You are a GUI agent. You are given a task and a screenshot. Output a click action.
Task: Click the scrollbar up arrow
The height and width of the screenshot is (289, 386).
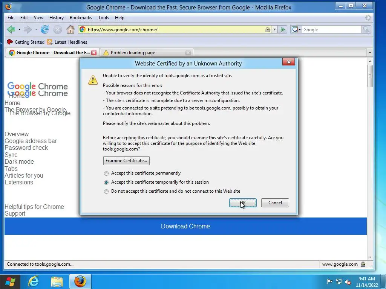[x=370, y=61]
